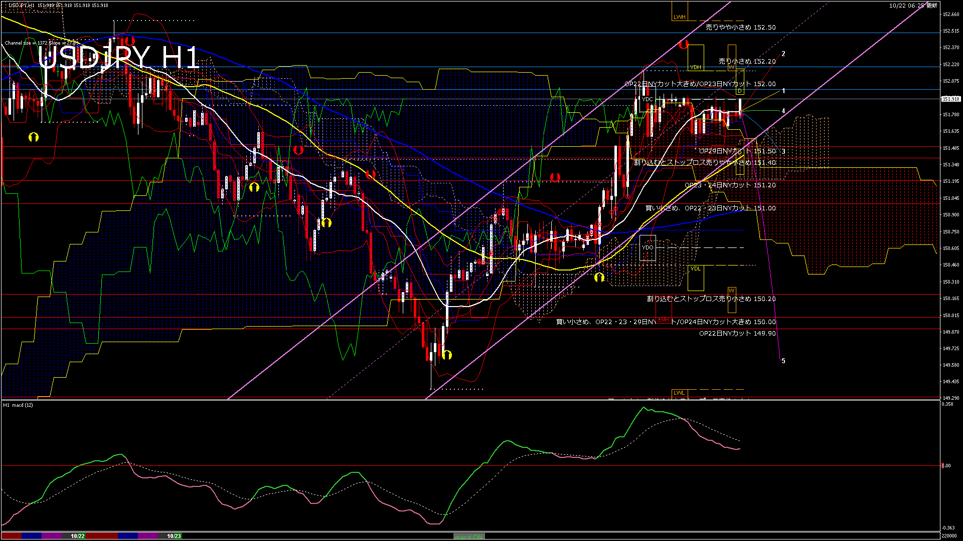This screenshot has height=541, width=963.
Task: Click the yellow up arrow at chart's lowest candle
Action: 447,355
